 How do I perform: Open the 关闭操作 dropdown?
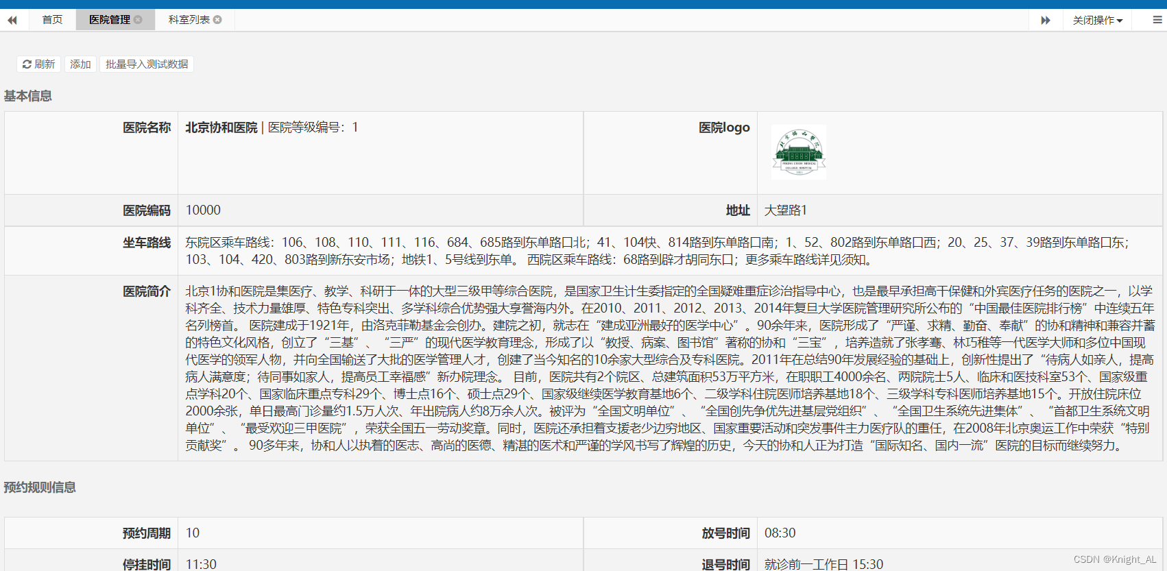tap(1098, 20)
